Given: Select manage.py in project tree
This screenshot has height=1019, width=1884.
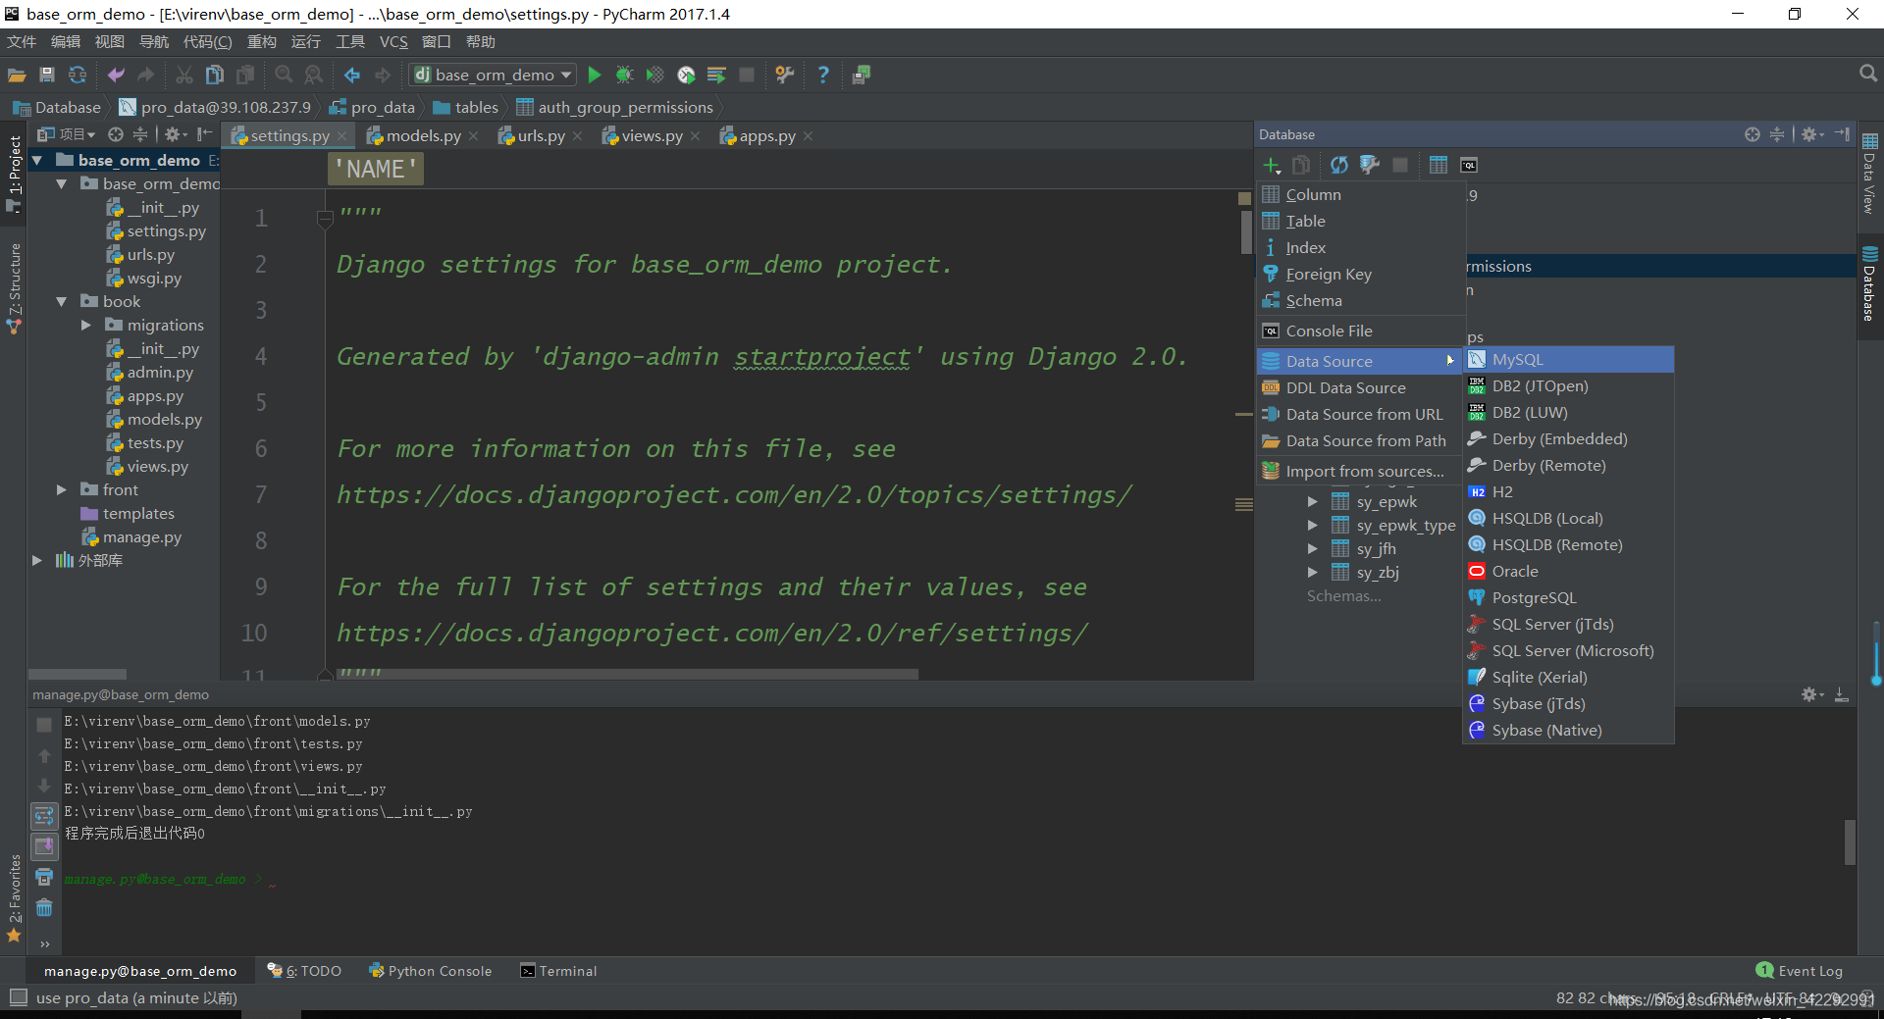Looking at the screenshot, I should (132, 537).
